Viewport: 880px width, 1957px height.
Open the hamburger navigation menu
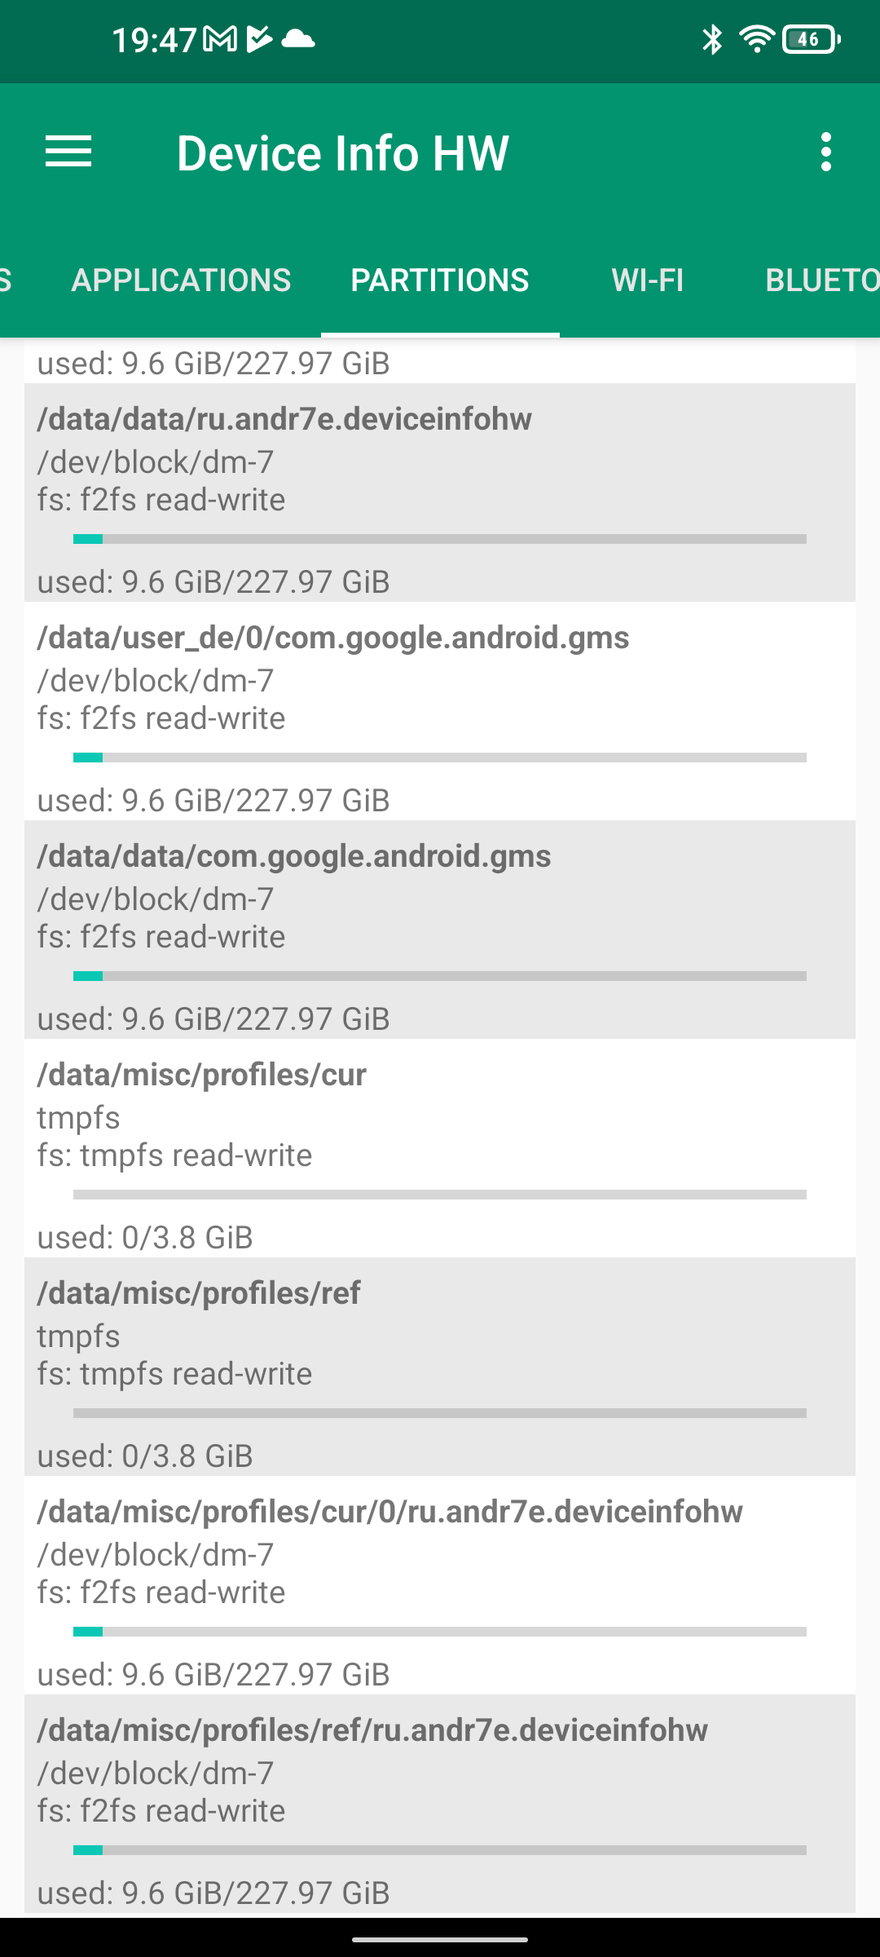[68, 152]
